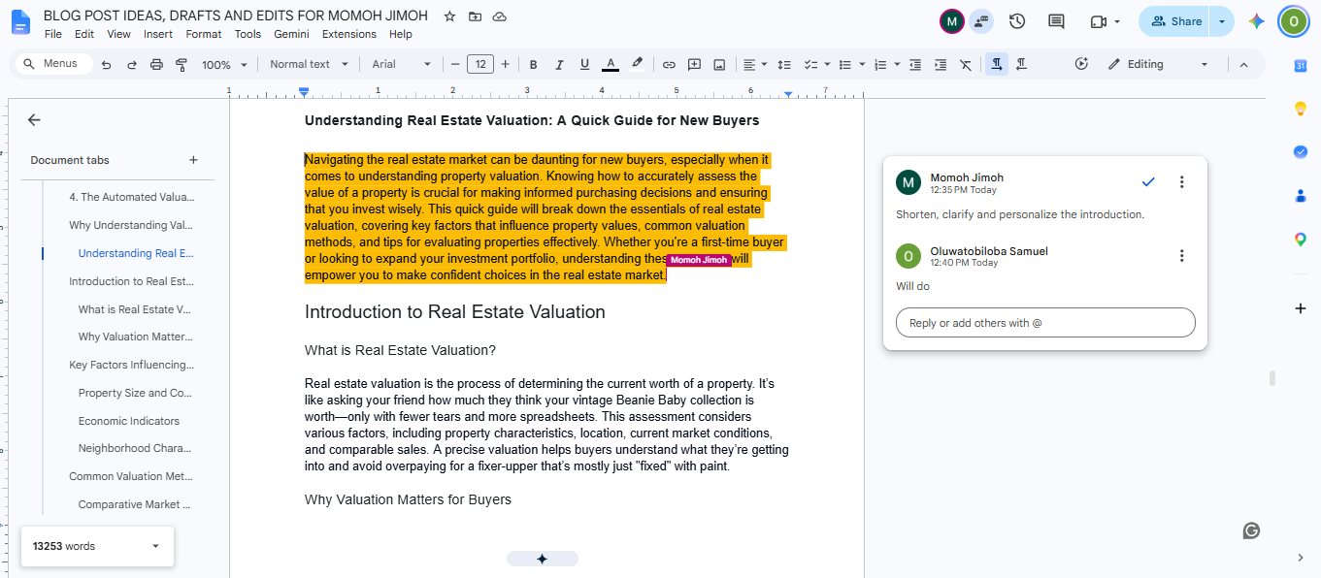Viewport: 1321px width, 578px height.
Task: Click the Share button
Action: pos(1176,21)
